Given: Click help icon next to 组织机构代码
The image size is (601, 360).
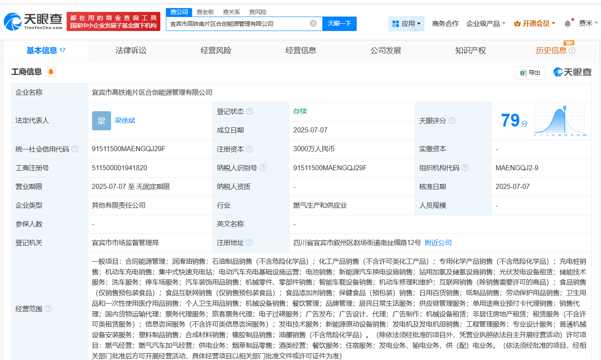Looking at the screenshot, I should (x=465, y=168).
